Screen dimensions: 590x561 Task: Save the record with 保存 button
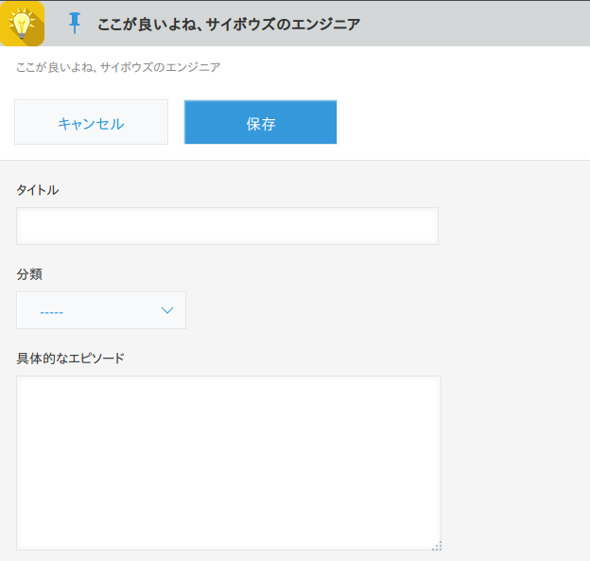point(260,122)
